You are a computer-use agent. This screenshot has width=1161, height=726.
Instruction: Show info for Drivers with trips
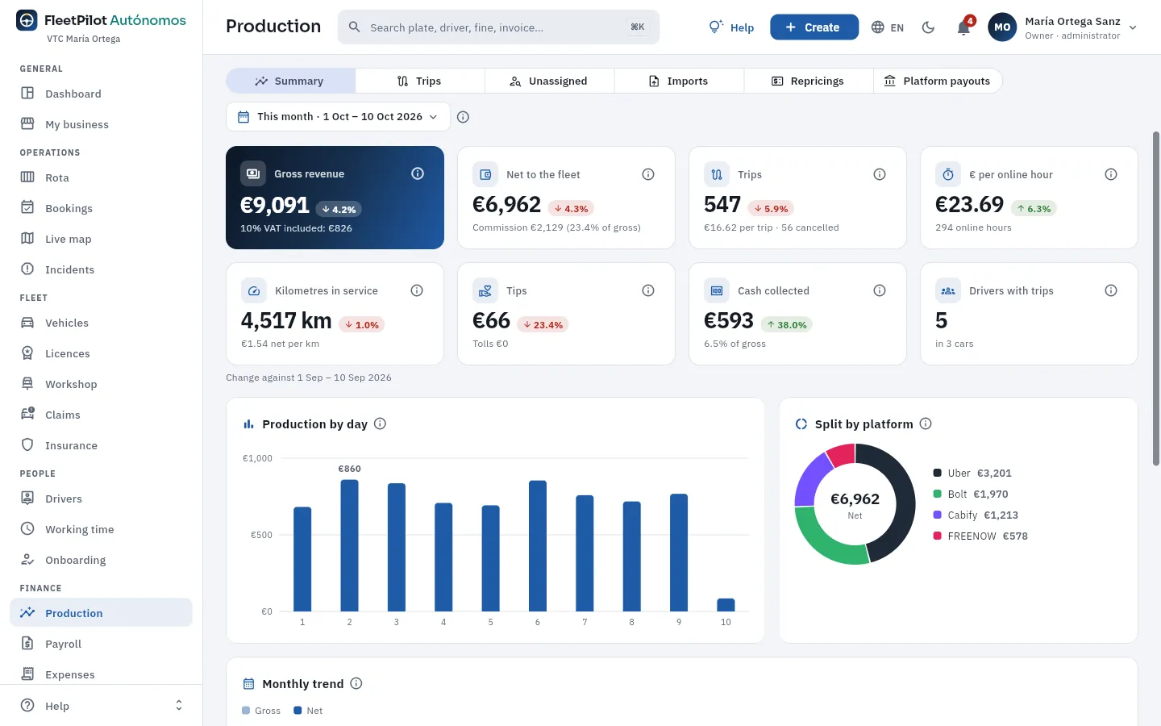coord(1111,290)
